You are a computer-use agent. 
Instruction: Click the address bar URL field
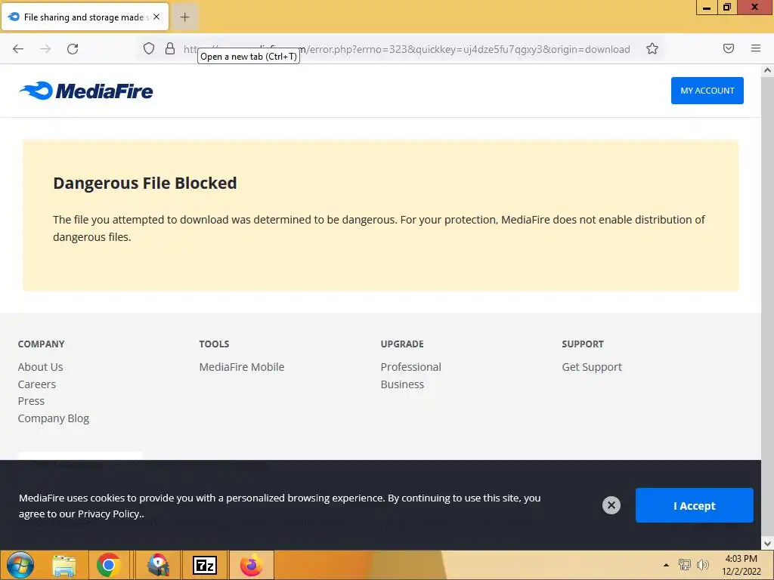point(407,49)
